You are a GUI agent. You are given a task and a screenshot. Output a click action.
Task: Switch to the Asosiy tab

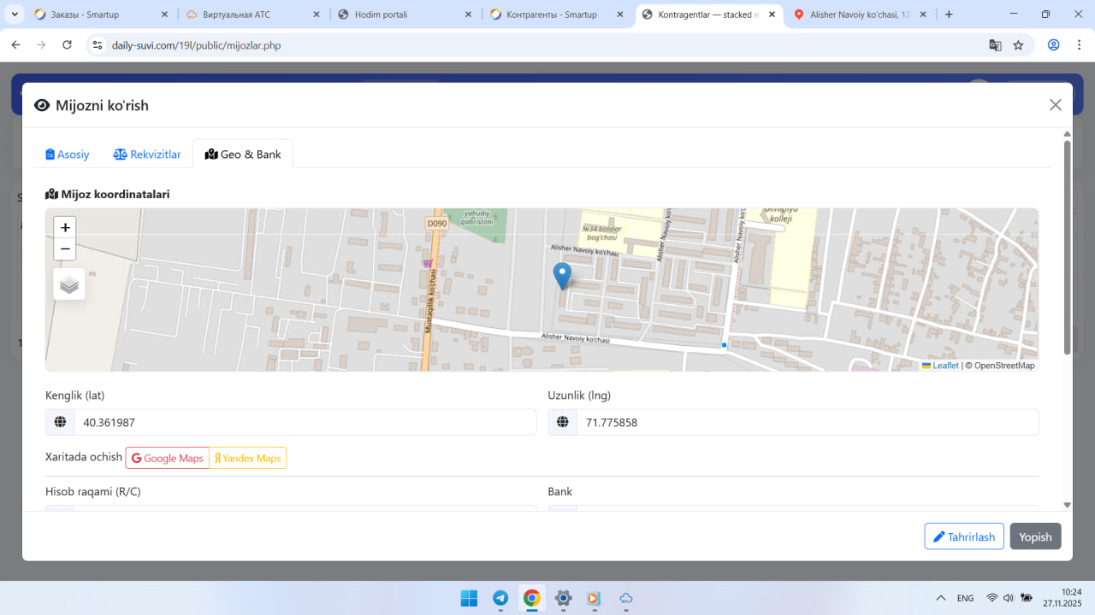pyautogui.click(x=68, y=155)
